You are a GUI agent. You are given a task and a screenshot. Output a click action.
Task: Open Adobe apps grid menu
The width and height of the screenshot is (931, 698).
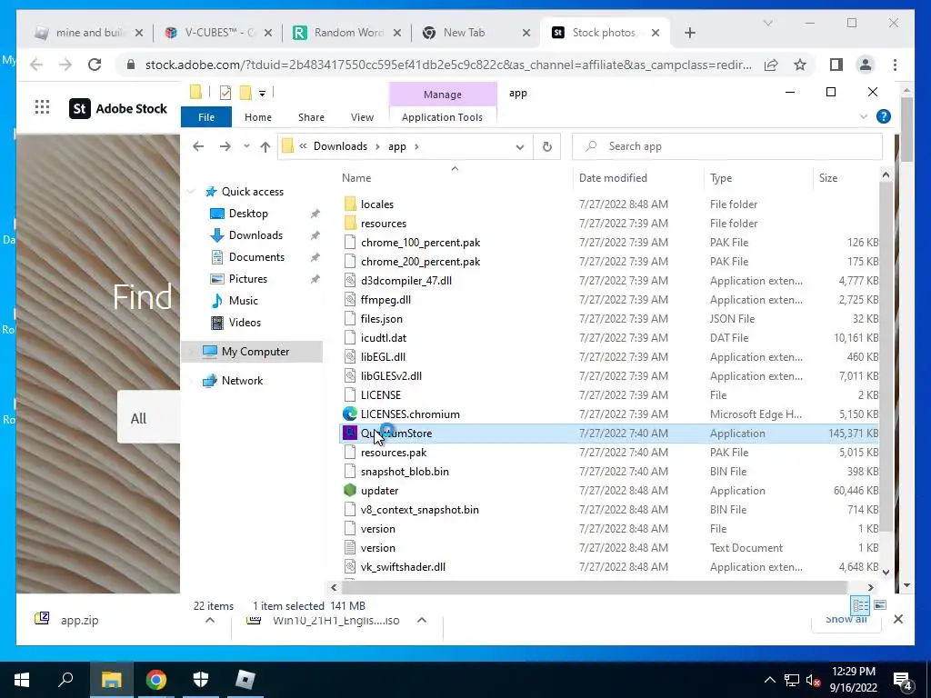[x=42, y=107]
